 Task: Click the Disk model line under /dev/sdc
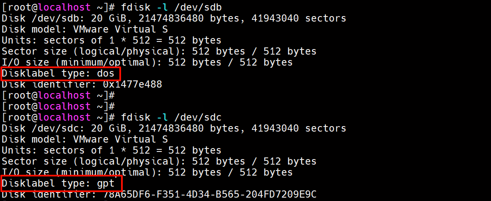pyautogui.click(x=85, y=139)
